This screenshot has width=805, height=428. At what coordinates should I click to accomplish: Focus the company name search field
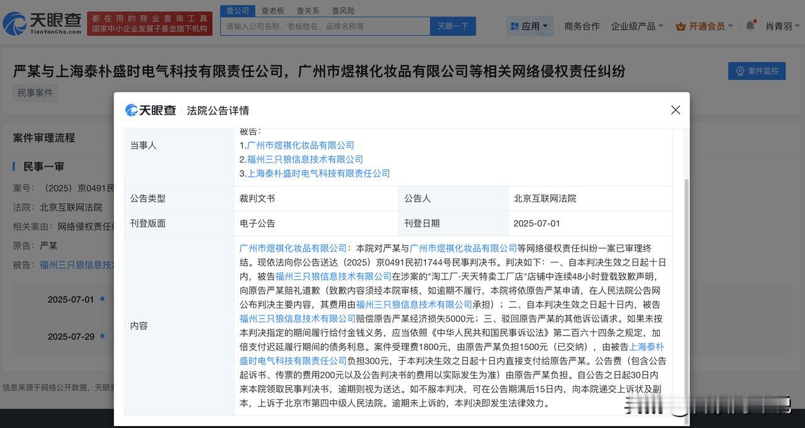pos(325,26)
